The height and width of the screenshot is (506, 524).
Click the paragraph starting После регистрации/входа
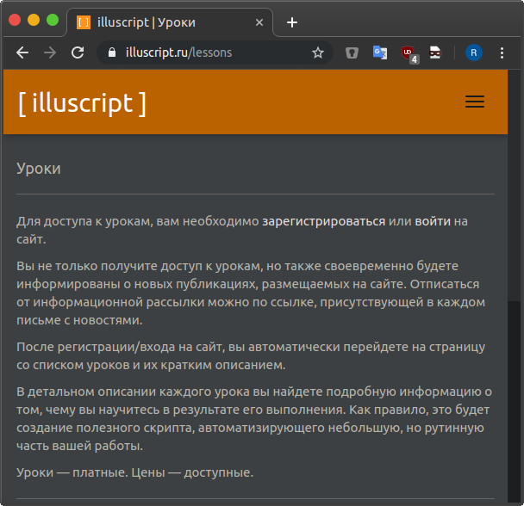tap(251, 355)
